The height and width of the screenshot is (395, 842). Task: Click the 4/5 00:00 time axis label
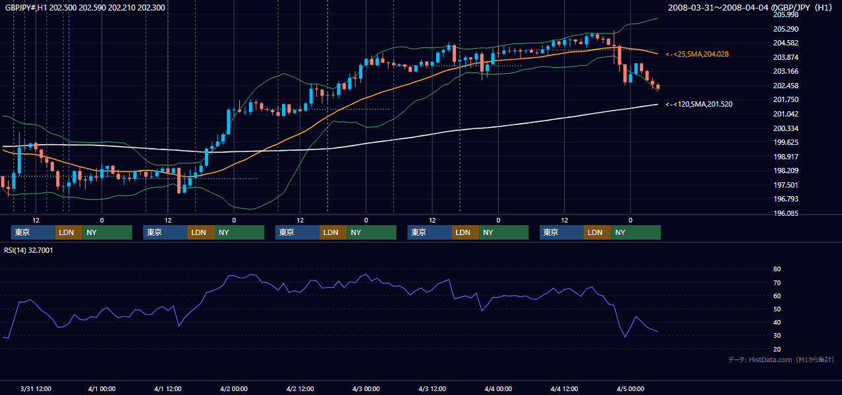tap(631, 388)
